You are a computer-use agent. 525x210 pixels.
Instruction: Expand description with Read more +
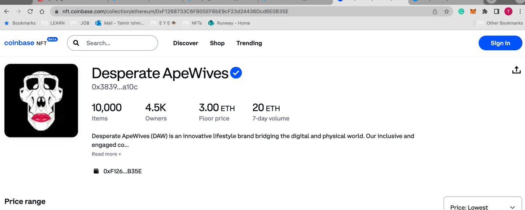[106, 154]
